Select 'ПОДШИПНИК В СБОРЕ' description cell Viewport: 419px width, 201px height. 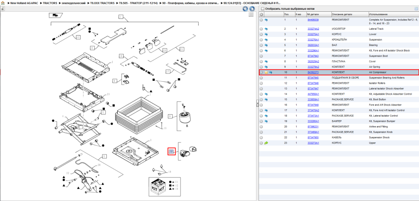pyautogui.click(x=345, y=78)
